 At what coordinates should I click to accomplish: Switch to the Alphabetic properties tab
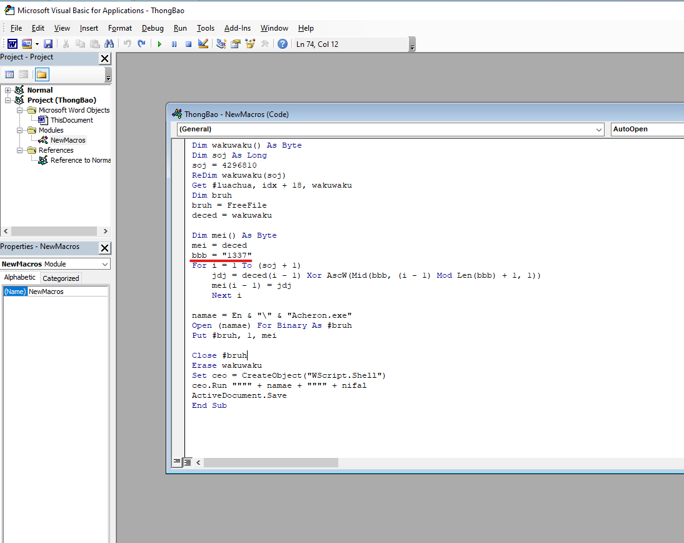point(20,277)
